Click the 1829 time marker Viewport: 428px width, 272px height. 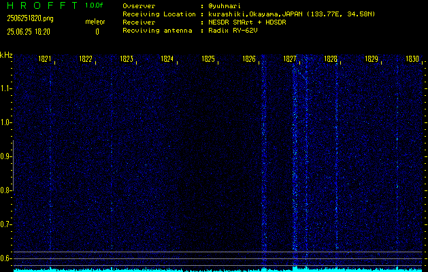(372, 59)
